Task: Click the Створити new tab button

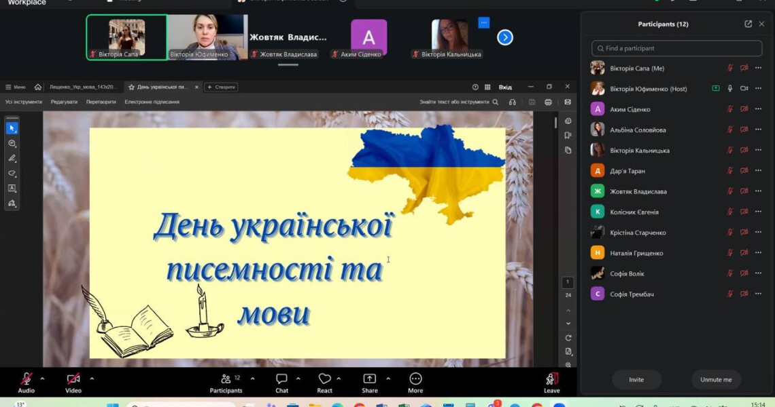Action: (x=221, y=87)
